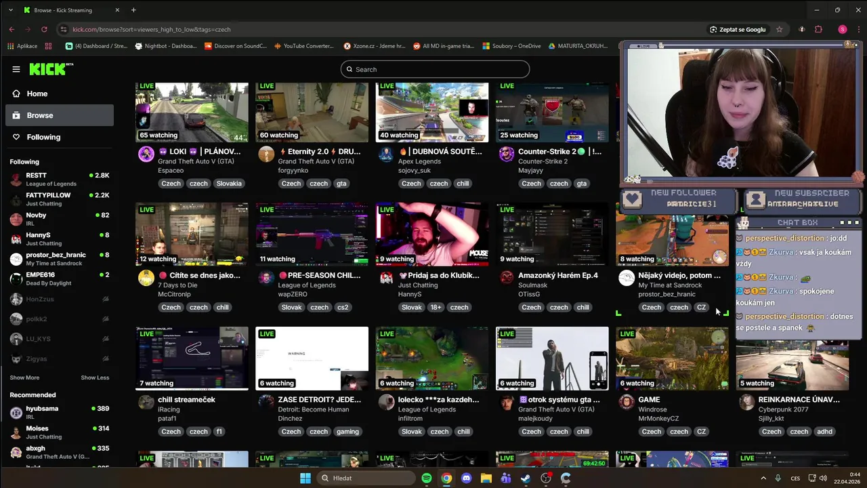Click the Kick logo
The height and width of the screenshot is (488, 867).
51,69
